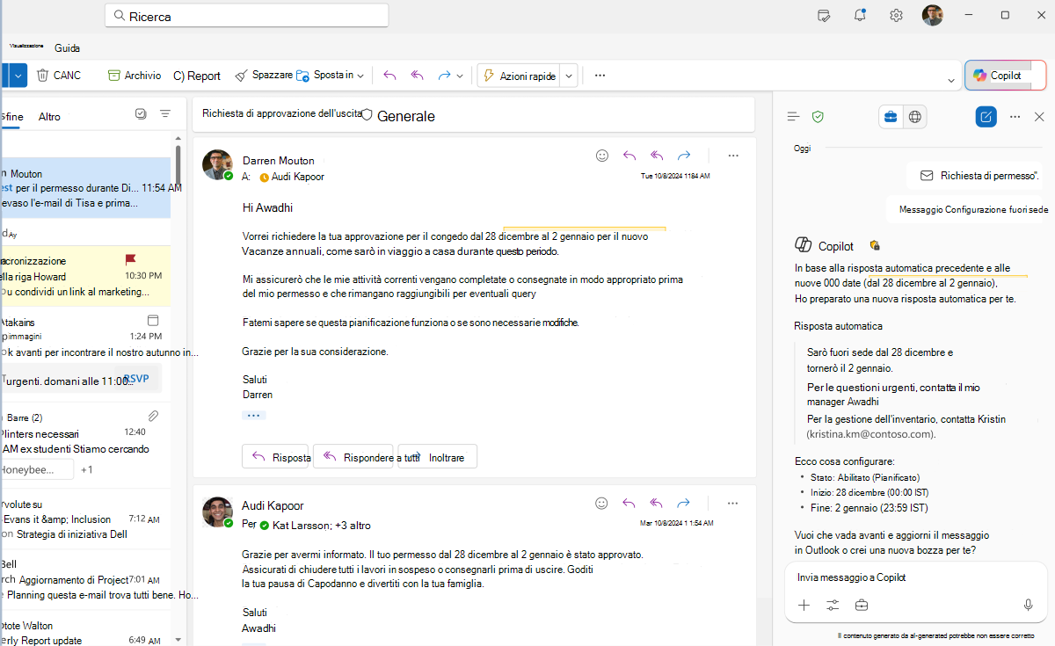Click the Azioni rapide button
The width and height of the screenshot is (1055, 646).
(x=519, y=76)
